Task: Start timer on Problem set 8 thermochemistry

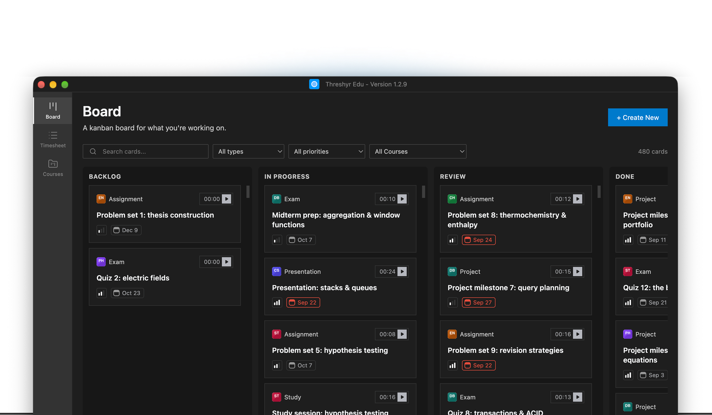Action: [x=577, y=199]
